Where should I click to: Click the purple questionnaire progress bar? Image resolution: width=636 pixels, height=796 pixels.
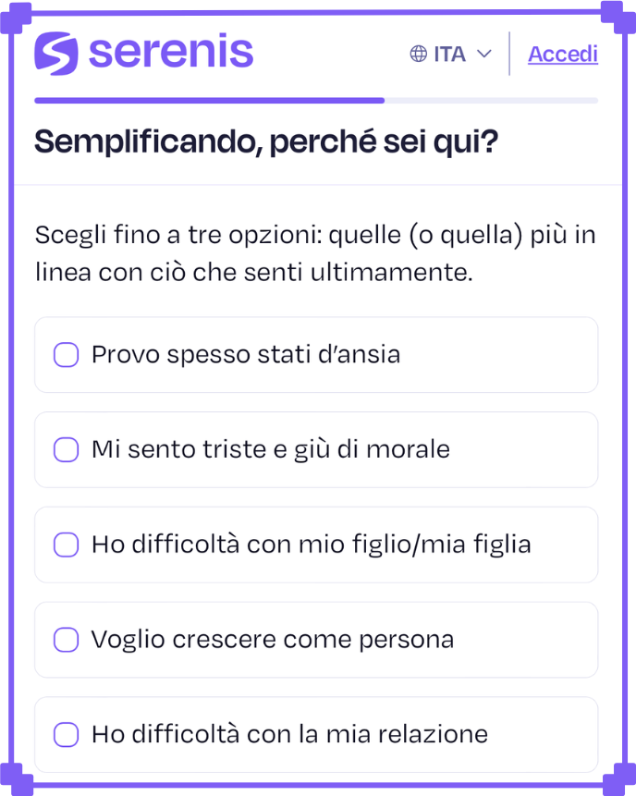[209, 100]
